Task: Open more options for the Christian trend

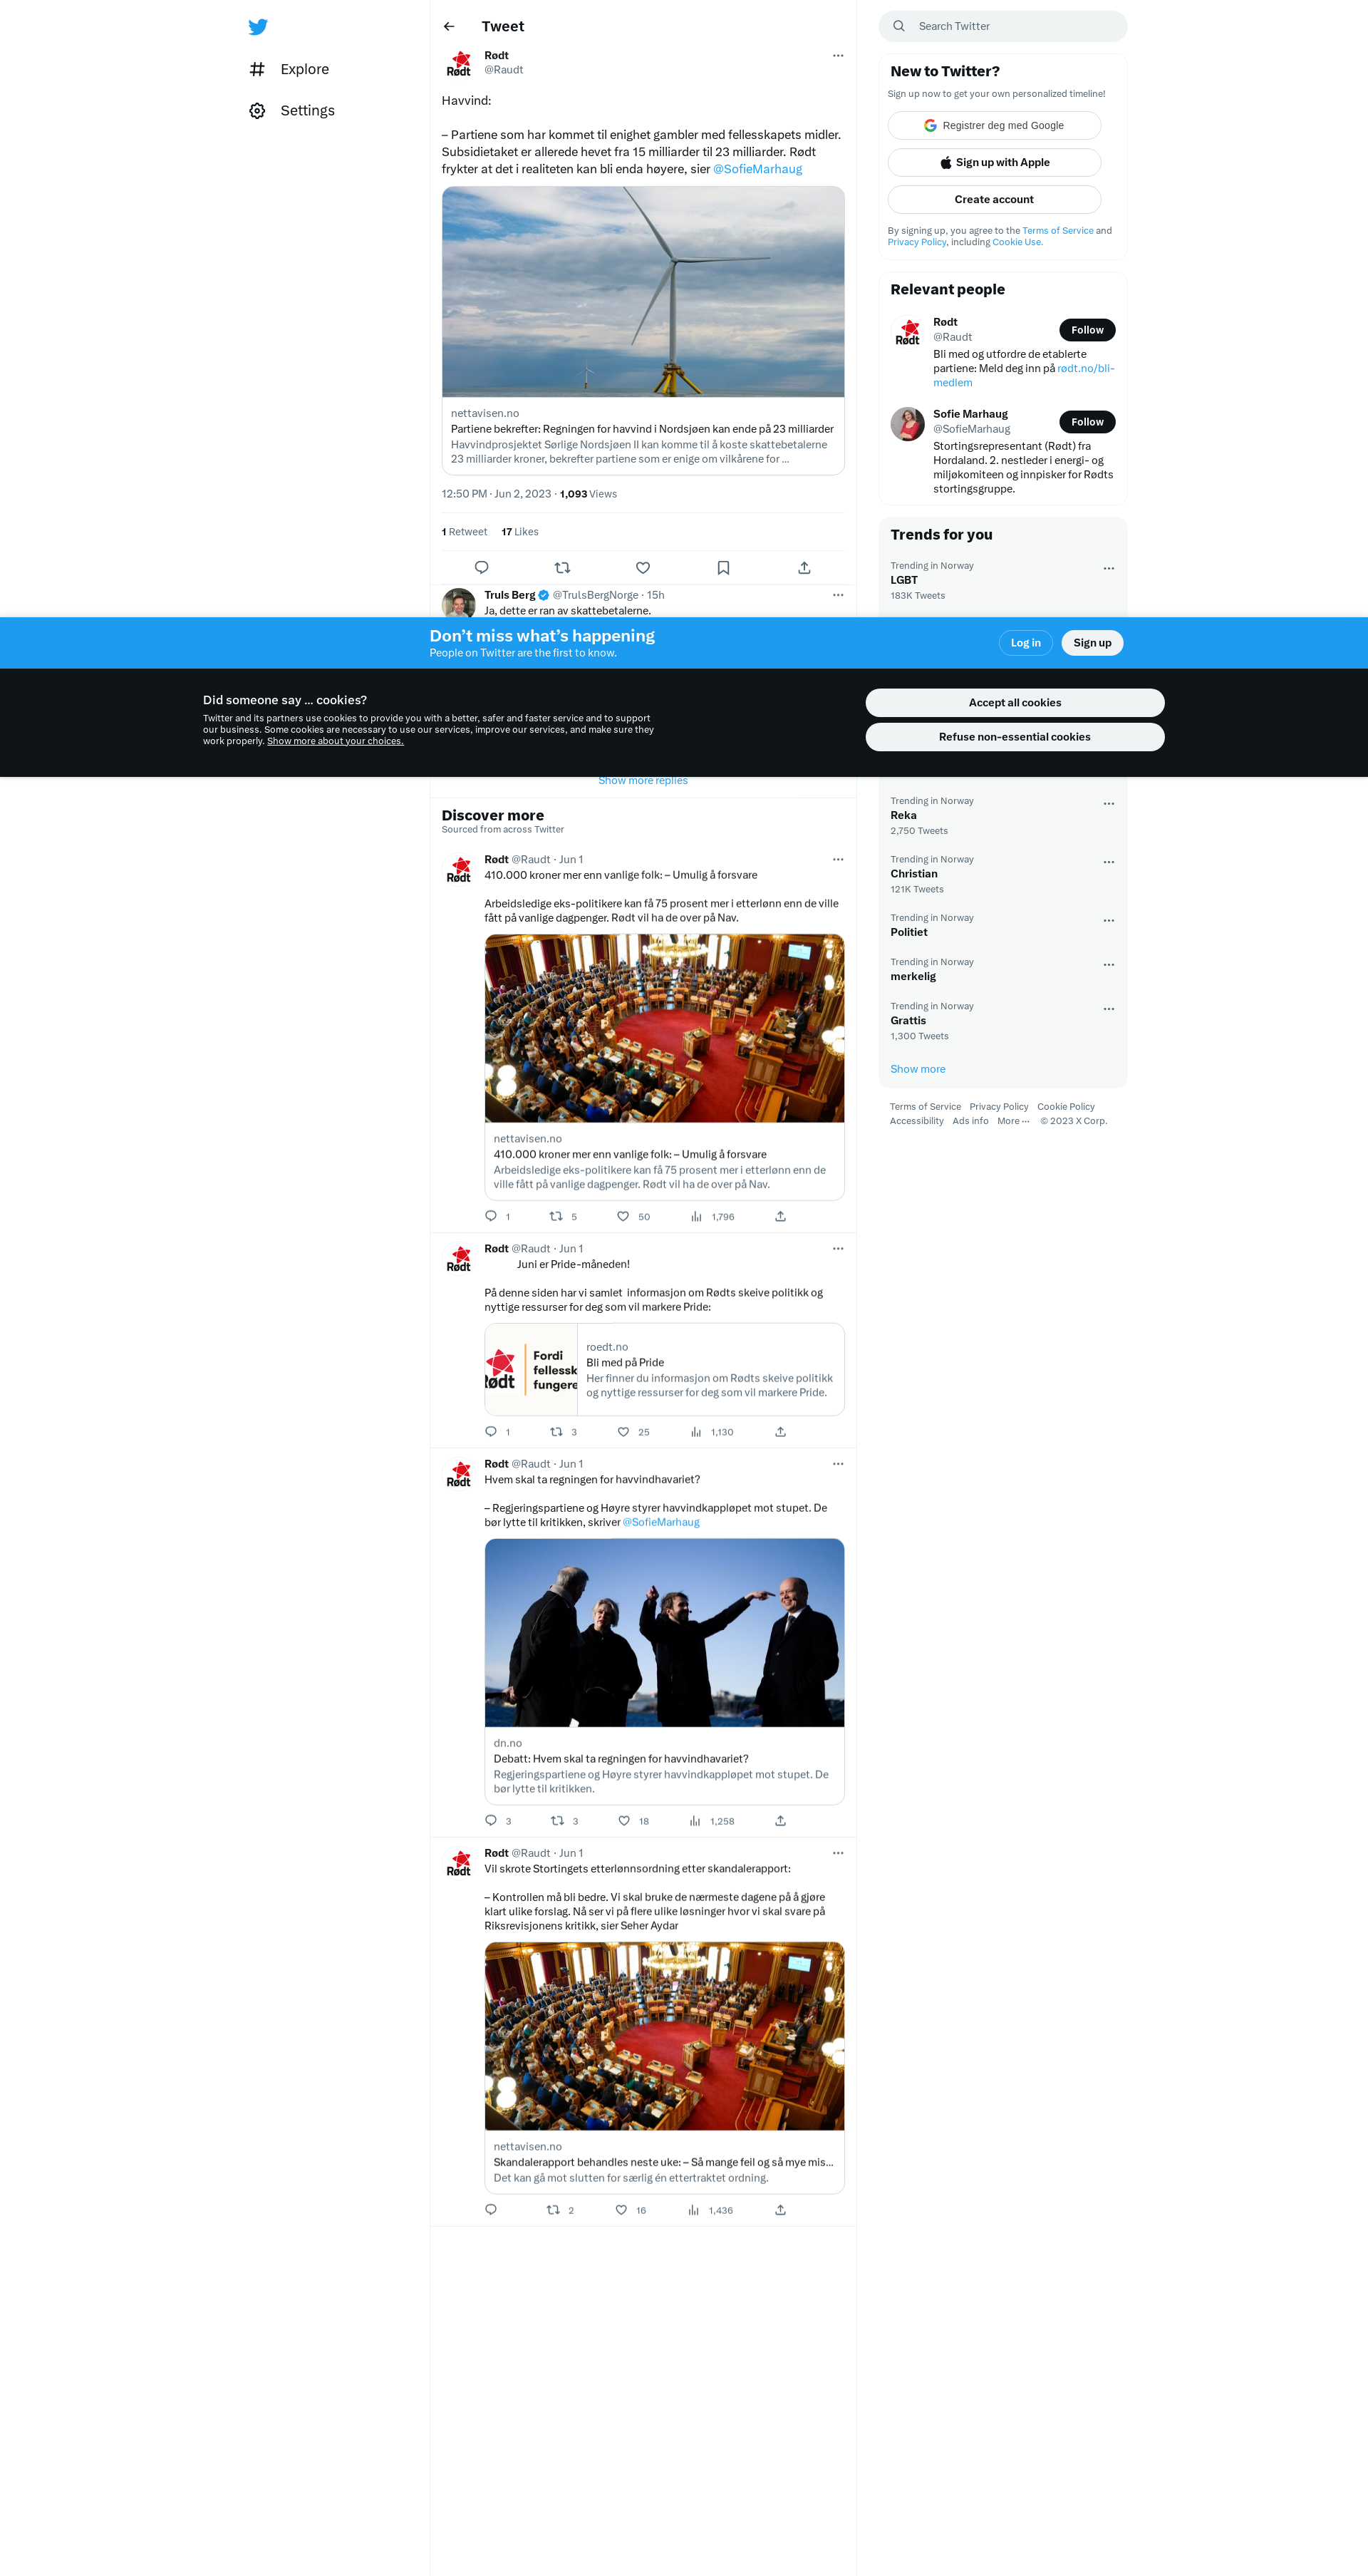Action: coord(1108,862)
